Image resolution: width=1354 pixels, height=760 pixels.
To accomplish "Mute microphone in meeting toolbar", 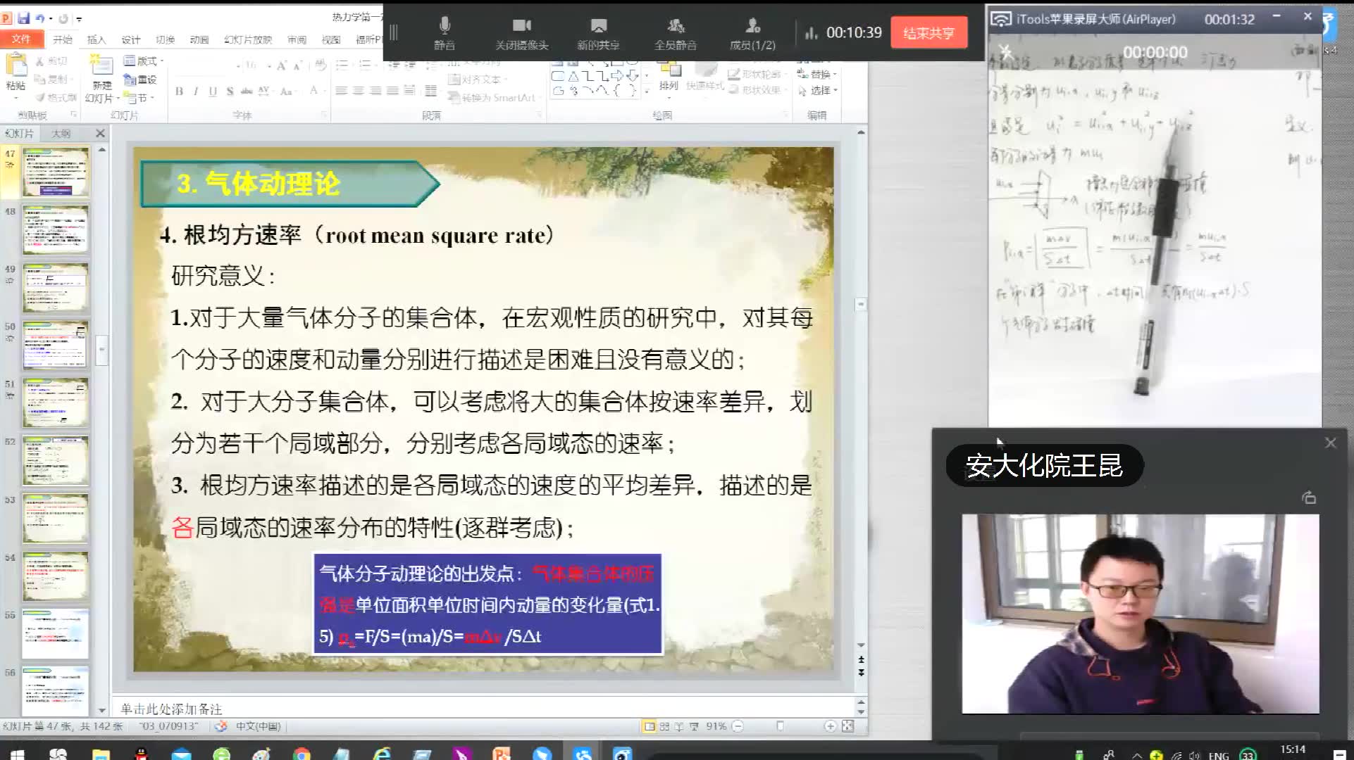I will 445,33.
